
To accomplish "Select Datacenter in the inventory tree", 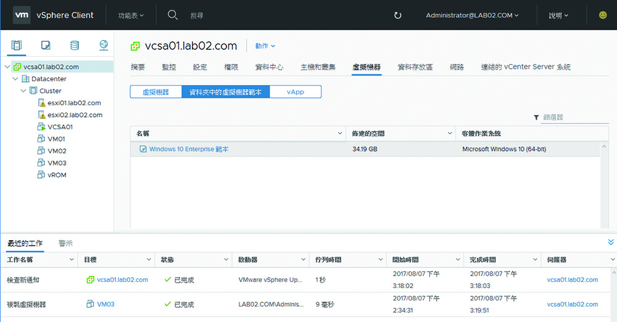I will pyautogui.click(x=49, y=79).
